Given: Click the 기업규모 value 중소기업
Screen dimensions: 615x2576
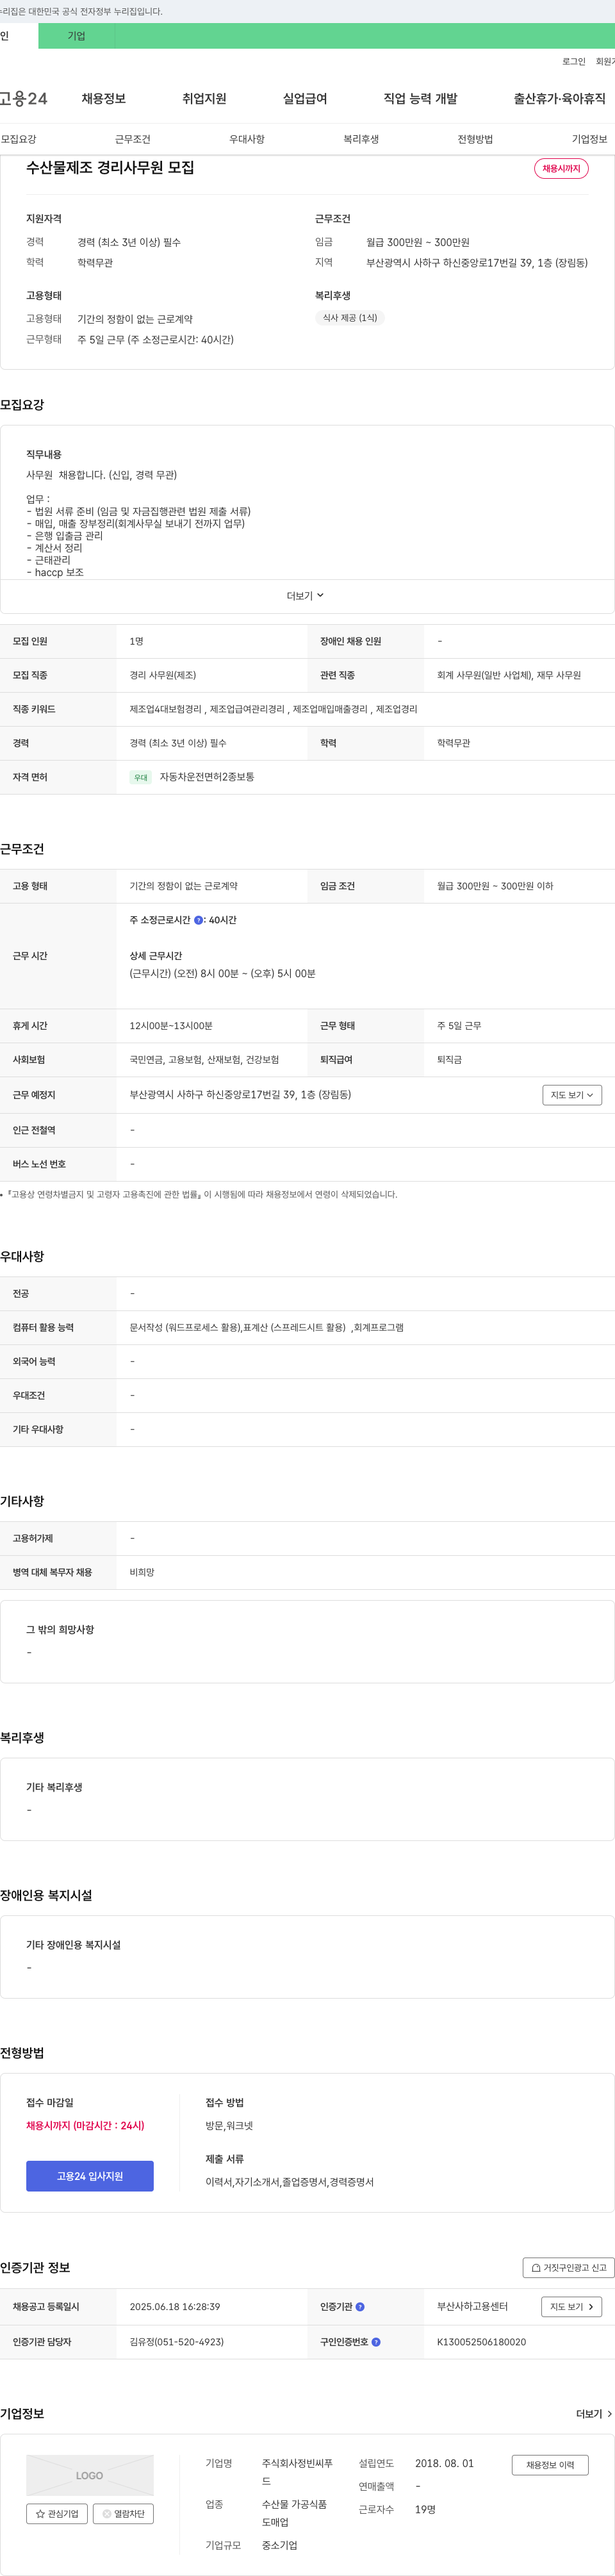Looking at the screenshot, I should tap(280, 2545).
